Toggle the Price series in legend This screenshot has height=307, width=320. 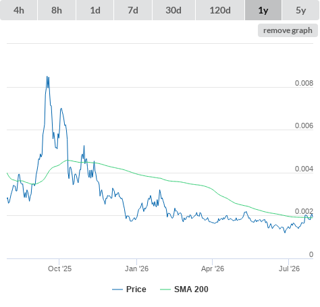pos(129,289)
